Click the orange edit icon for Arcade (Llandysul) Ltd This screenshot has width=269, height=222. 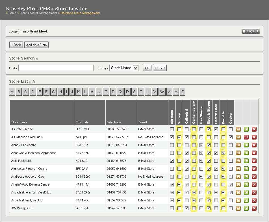[x=238, y=200]
